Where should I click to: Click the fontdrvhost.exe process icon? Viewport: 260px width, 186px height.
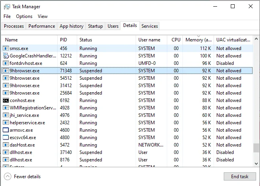point(6,63)
